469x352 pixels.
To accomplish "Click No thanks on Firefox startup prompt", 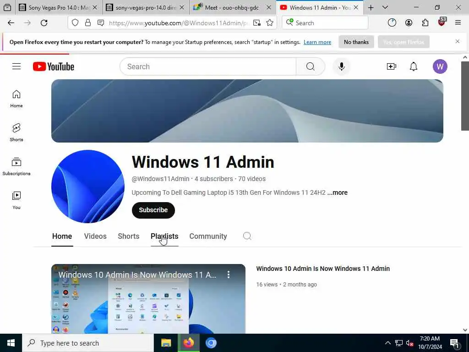I will 356,42.
